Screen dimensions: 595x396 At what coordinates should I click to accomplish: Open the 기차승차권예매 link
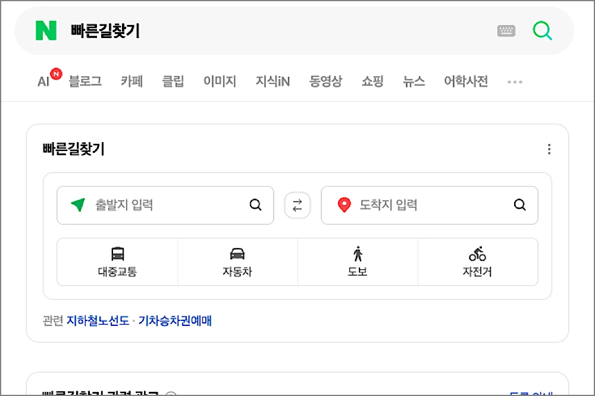coord(175,321)
